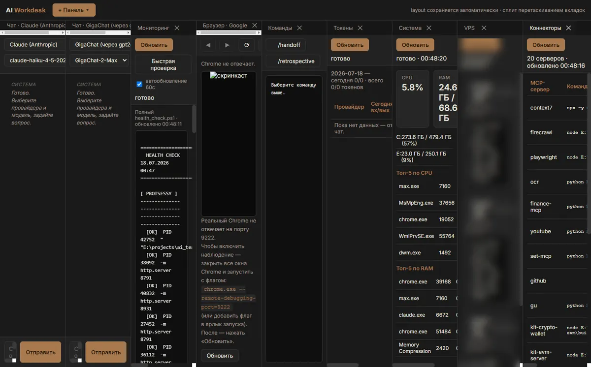This screenshot has height=367, width=591.
Task: Click Обновить in Мониторинг panel
Action: click(154, 45)
